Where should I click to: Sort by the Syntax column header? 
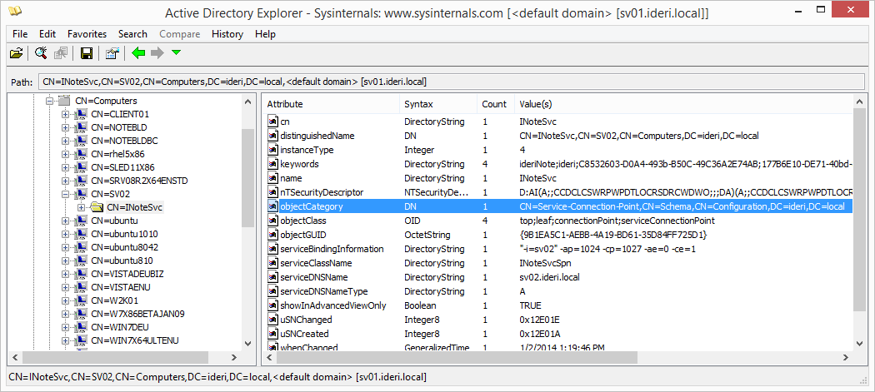438,104
